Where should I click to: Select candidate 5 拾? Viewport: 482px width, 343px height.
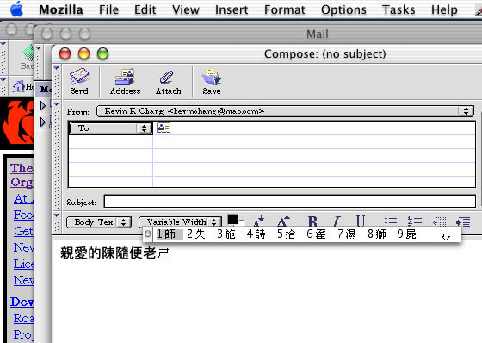click(x=286, y=234)
